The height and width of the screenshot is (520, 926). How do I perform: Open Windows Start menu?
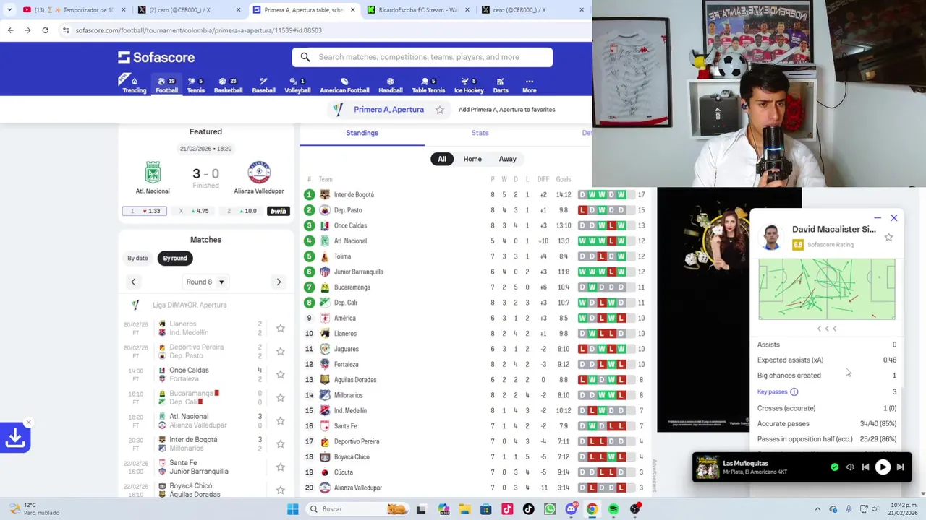tap(292, 509)
